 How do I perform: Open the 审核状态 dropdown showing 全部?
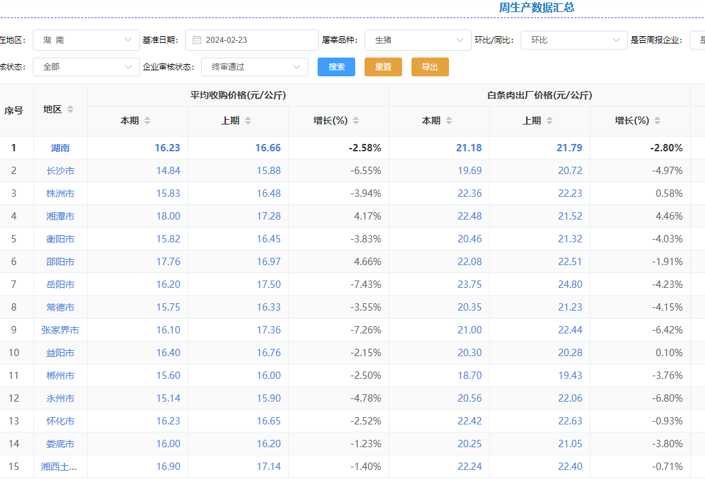[86, 67]
